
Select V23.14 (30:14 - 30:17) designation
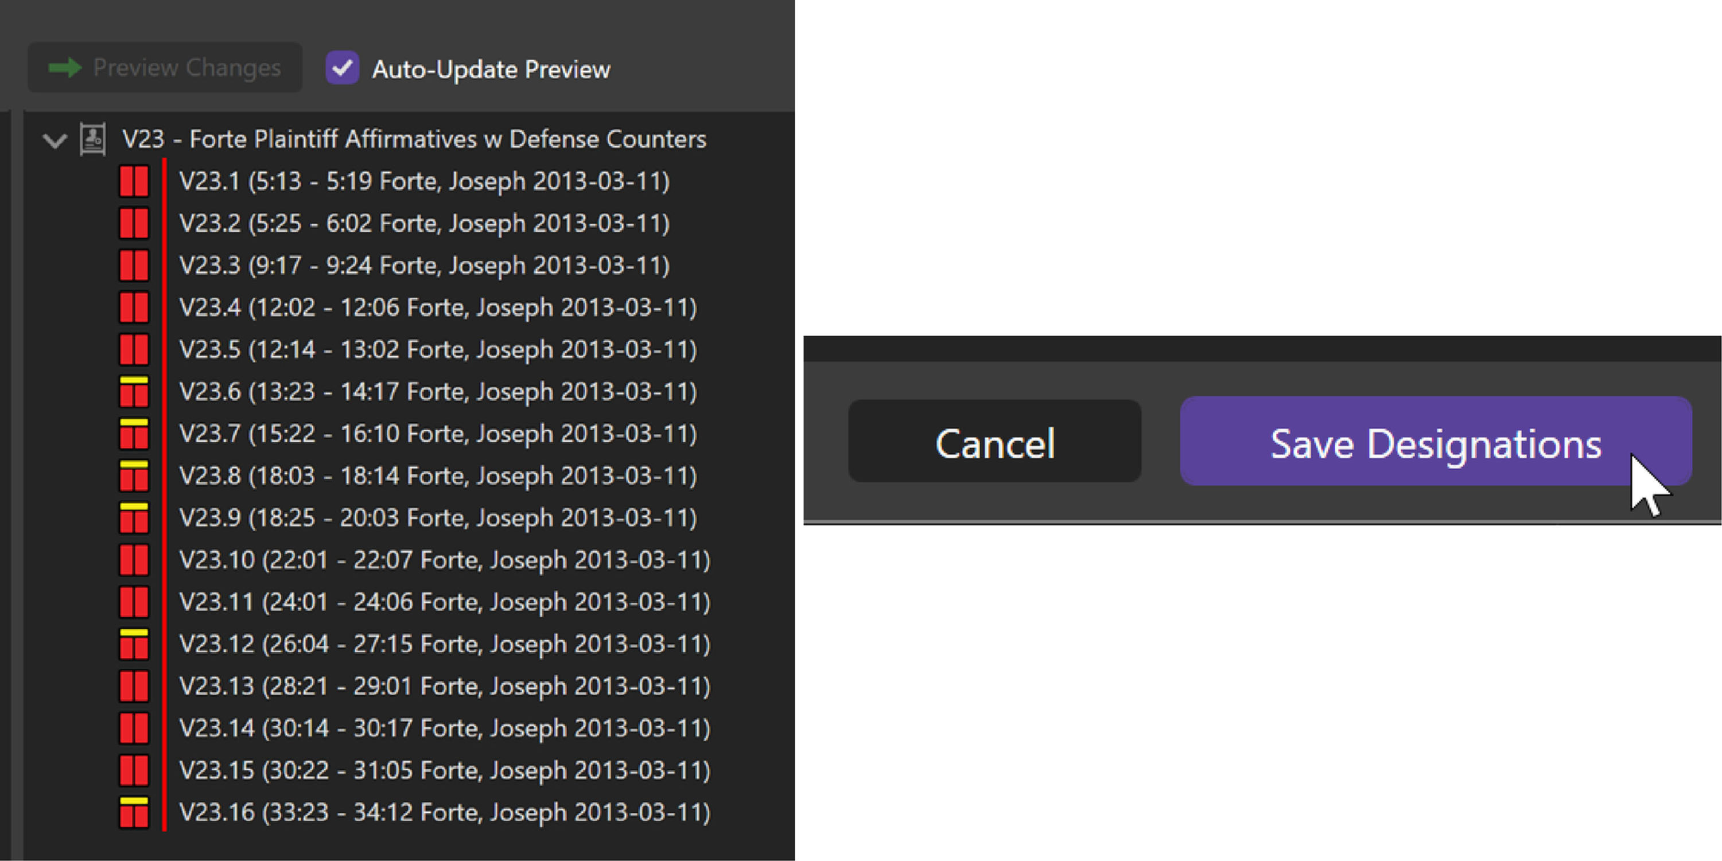(445, 728)
